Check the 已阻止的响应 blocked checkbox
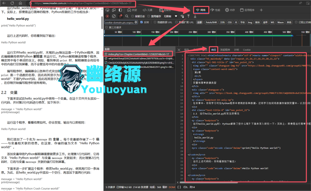This screenshot has height=191, width=311. 296,22
